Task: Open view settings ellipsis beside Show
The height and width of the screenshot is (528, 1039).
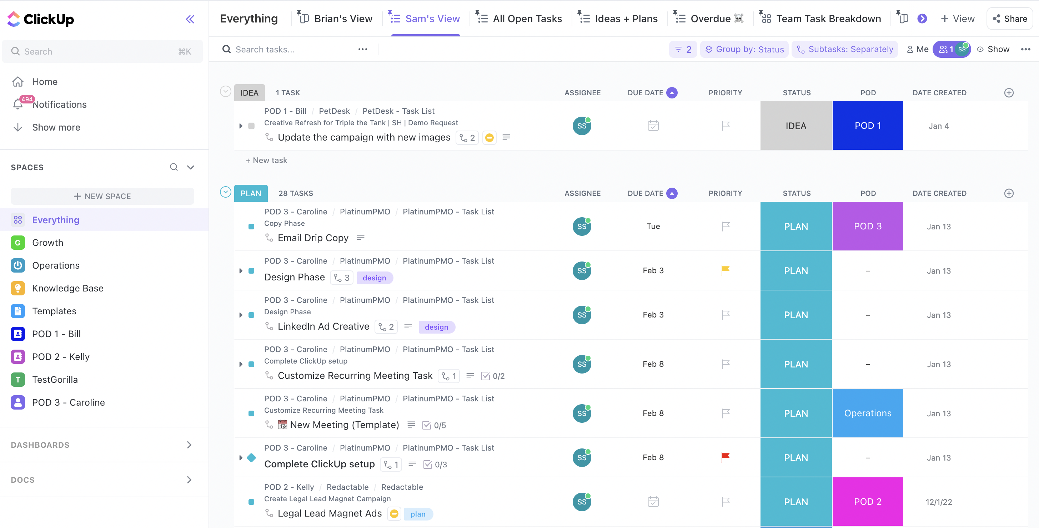Action: pos(1026,49)
